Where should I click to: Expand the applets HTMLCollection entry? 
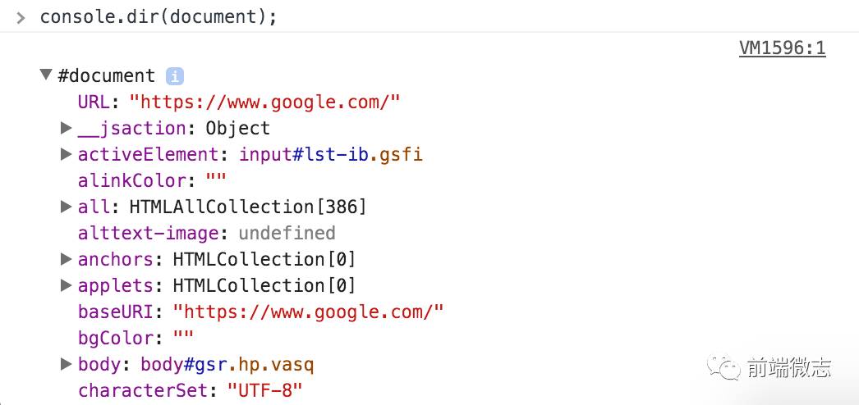pyautogui.click(x=67, y=285)
